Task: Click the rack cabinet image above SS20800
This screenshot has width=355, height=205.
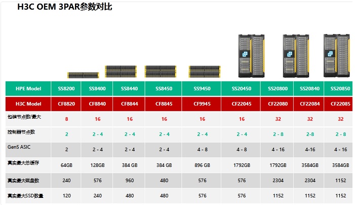Action: pos(296,55)
